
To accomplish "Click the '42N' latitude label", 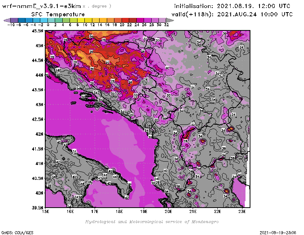I will point(40,134).
